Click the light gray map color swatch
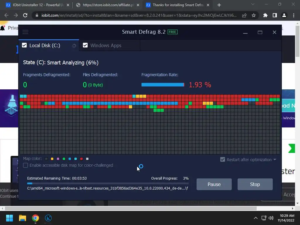The image size is (300, 225). click(87, 159)
